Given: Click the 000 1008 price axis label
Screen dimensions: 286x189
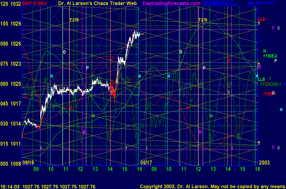Looking at the screenshot, I should tap(10, 164).
